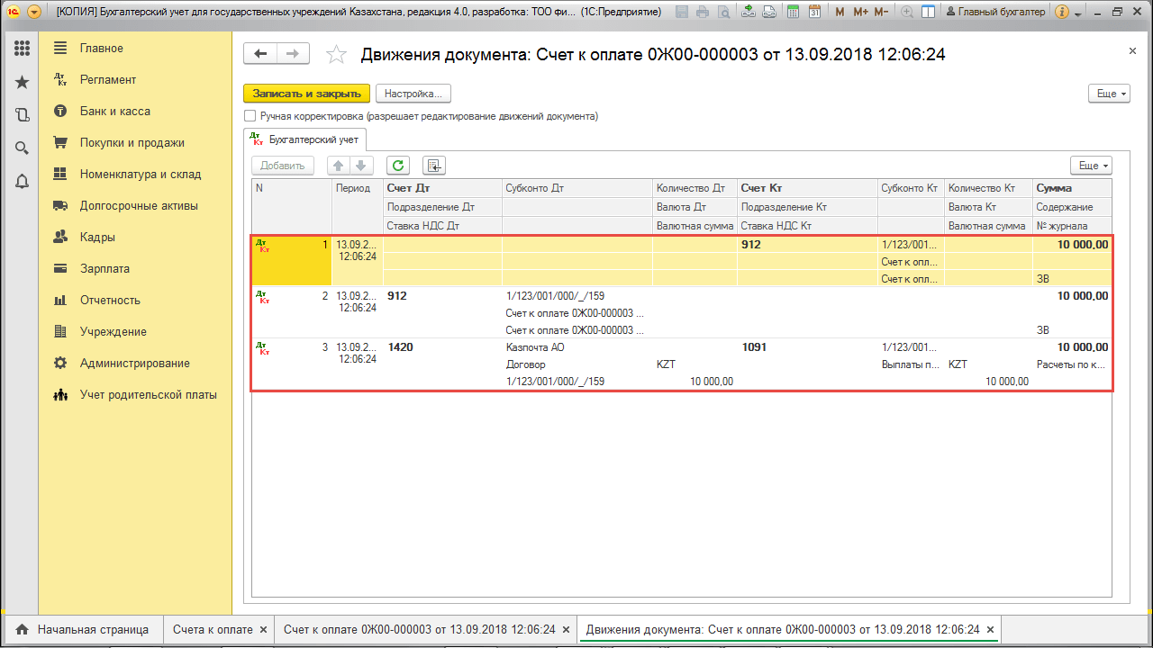Open the calendar icon in the toolbar
This screenshot has width=1153, height=648.
816,12
